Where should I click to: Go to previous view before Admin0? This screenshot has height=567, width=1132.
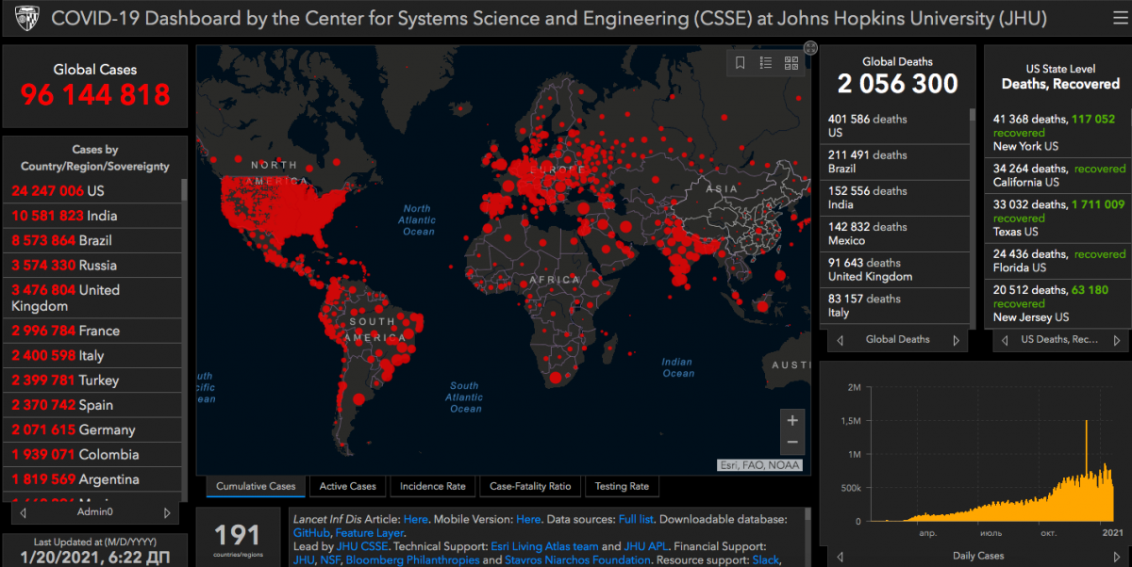[x=23, y=513]
